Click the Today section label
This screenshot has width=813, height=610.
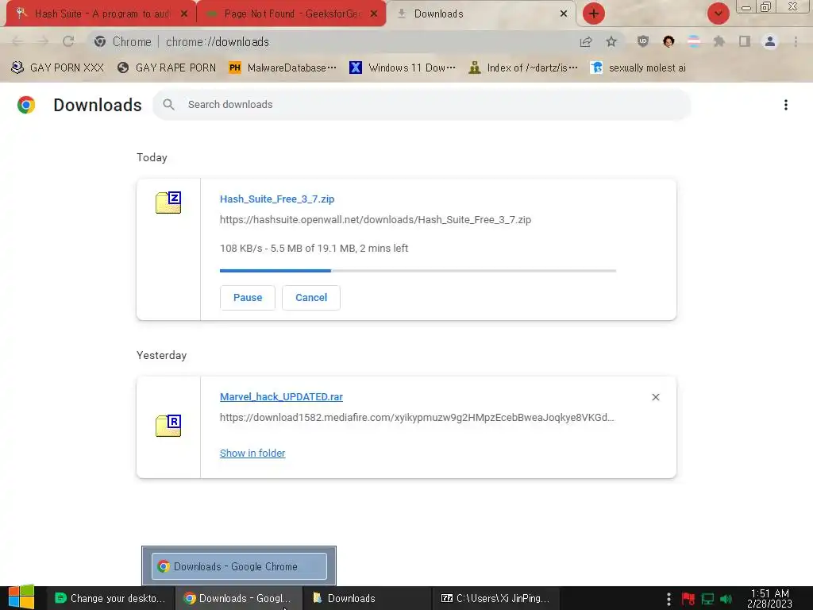[152, 158]
